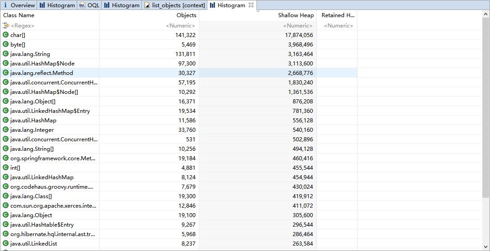Close the active Histogram tab

click(251, 5)
